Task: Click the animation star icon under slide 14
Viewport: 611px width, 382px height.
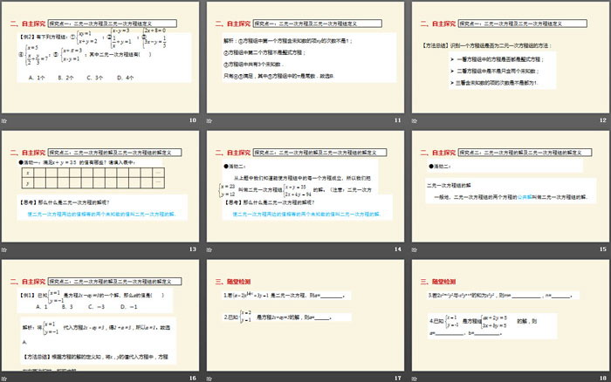Action: [x=209, y=249]
